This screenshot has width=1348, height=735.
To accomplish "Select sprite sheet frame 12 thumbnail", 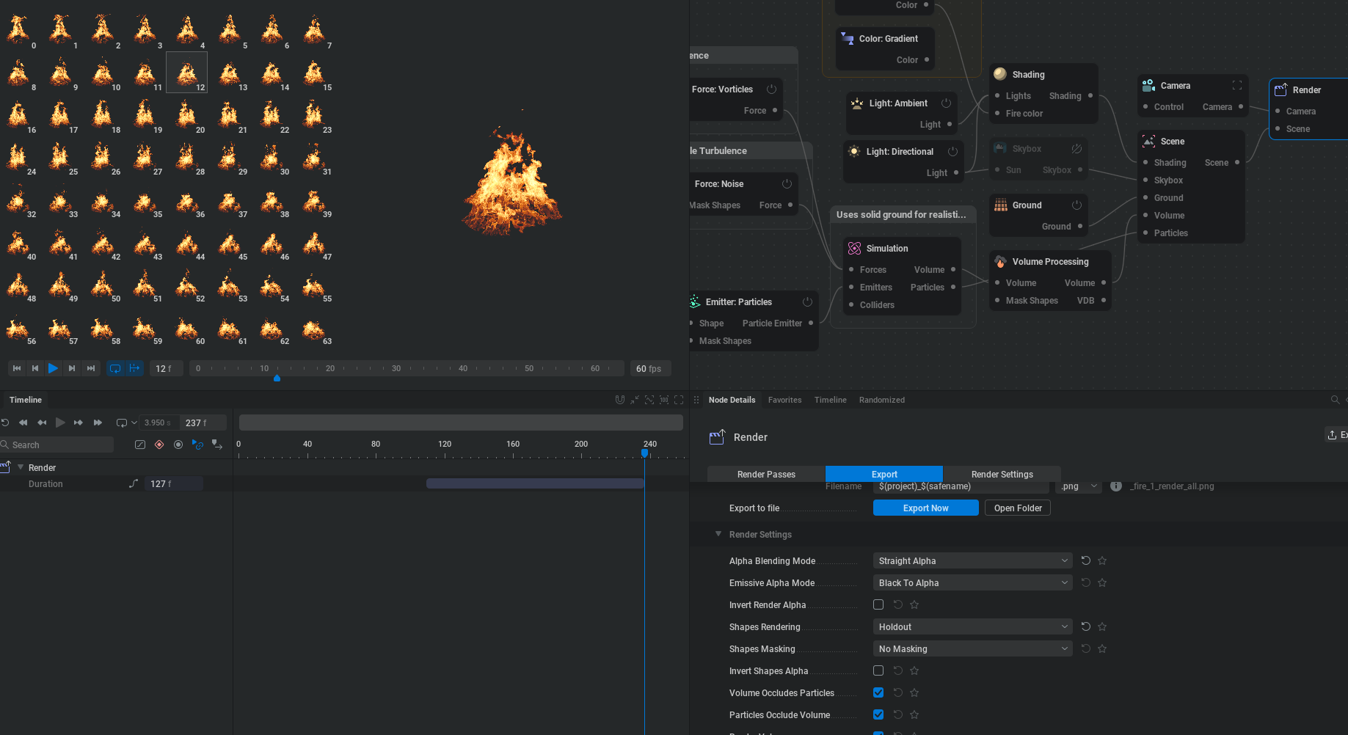I will point(186,72).
